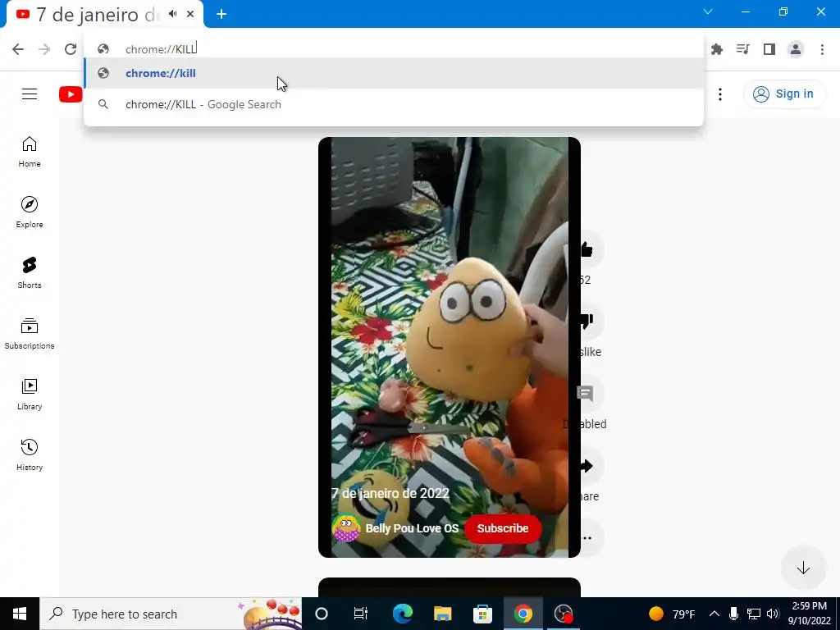This screenshot has width=840, height=630.
Task: Click the Sign in button
Action: point(783,94)
